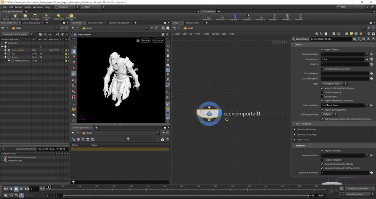
Task: Open the All Object Types filter dropdown
Action: pos(334,84)
